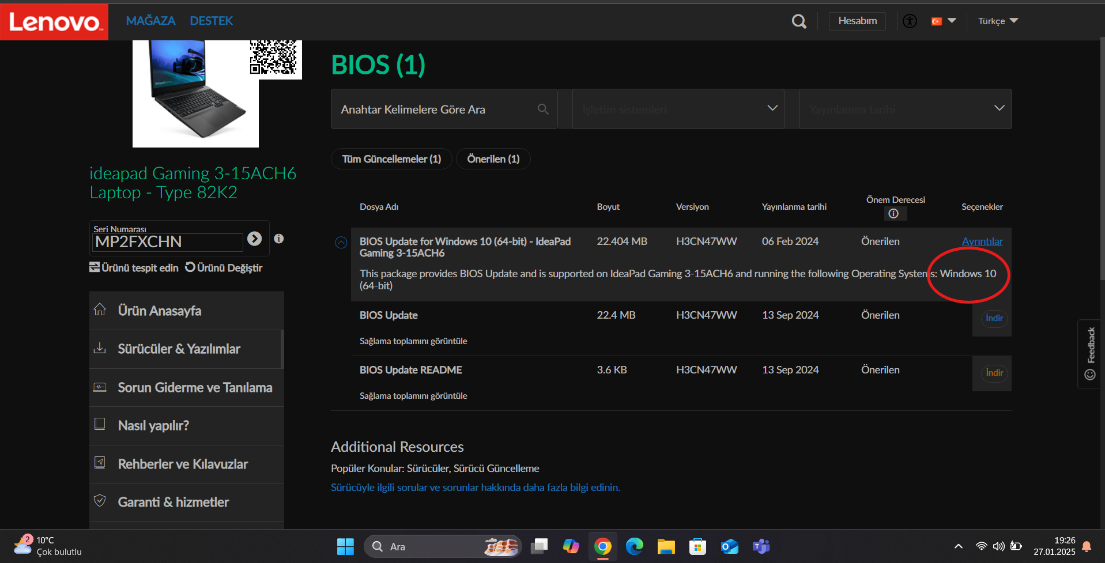Open Microsoft Teams taskbar icon
The width and height of the screenshot is (1105, 563).
761,546
